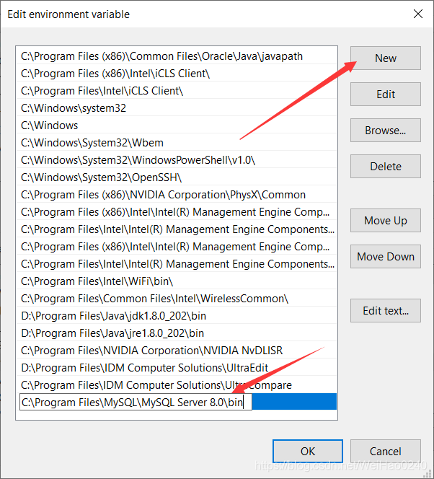Image resolution: width=434 pixels, height=479 pixels.
Task: Select the NVIDIA NvDLISR path
Action: pyautogui.click(x=177, y=351)
